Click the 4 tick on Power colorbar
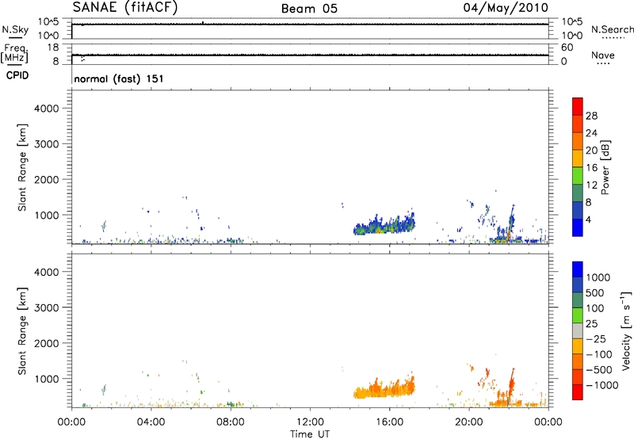 click(589, 219)
